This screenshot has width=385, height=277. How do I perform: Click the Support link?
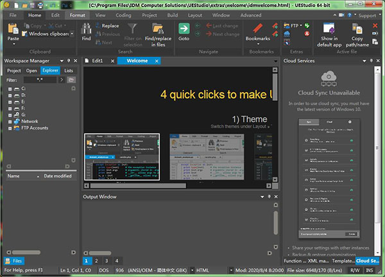coord(367,15)
